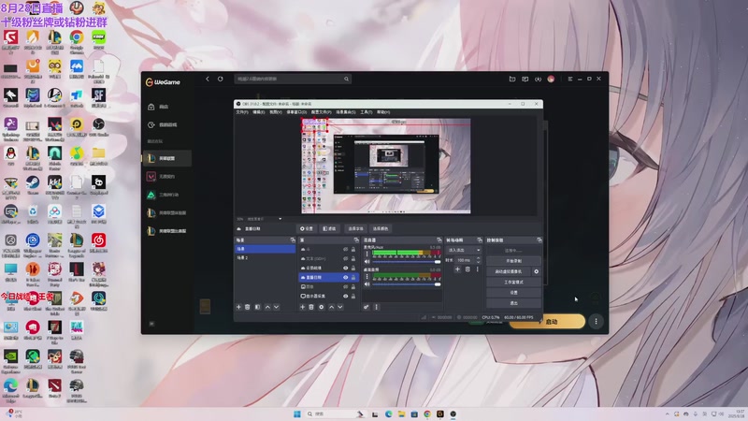
Task: Adjust the 麦克风/Aux volume slider
Action: [406, 262]
